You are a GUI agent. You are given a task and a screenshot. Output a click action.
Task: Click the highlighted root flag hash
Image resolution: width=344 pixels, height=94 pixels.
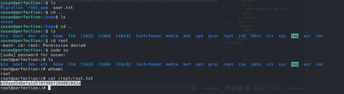[x=41, y=83]
